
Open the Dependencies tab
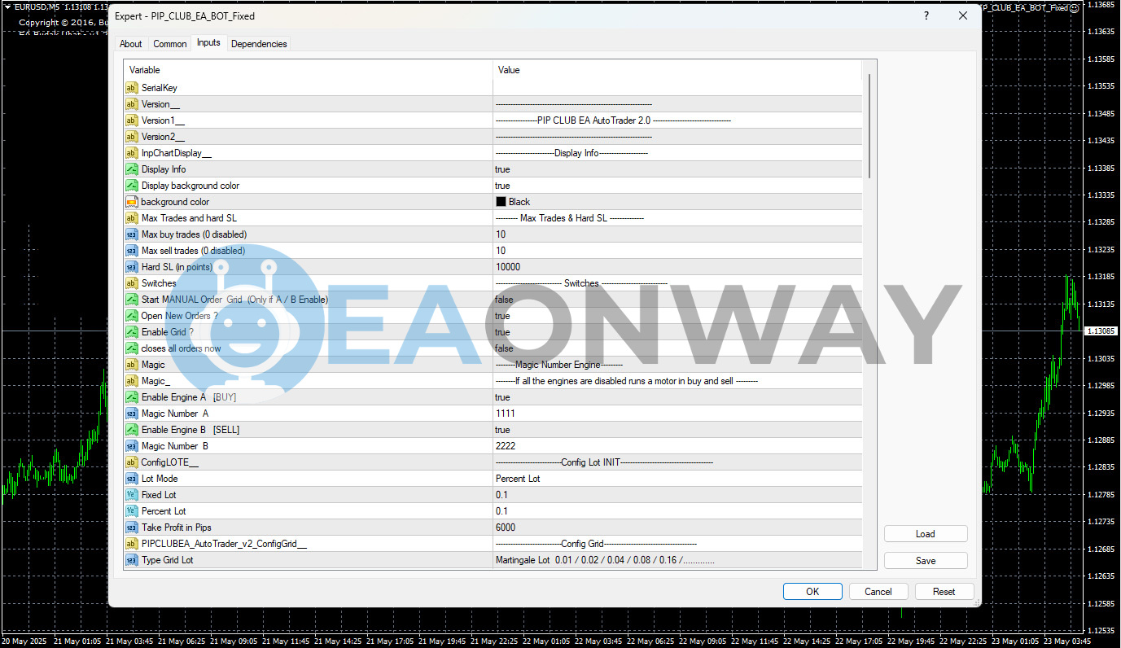click(x=259, y=44)
